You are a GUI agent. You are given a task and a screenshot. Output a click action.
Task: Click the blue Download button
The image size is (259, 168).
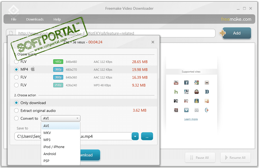coord(90,155)
